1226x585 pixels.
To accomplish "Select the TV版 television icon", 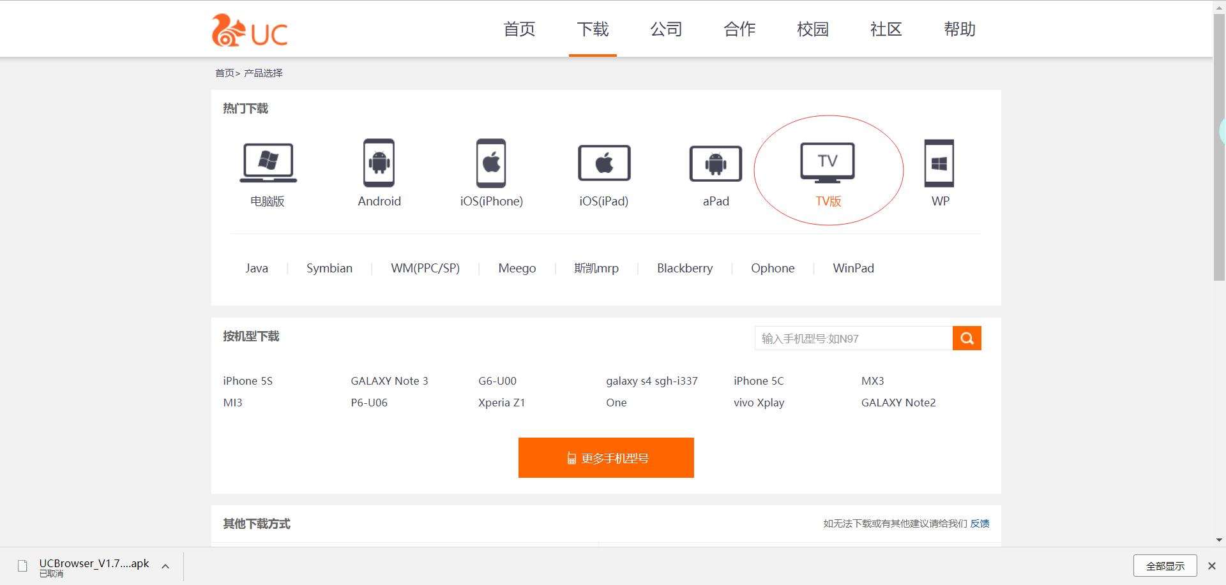I will (828, 163).
